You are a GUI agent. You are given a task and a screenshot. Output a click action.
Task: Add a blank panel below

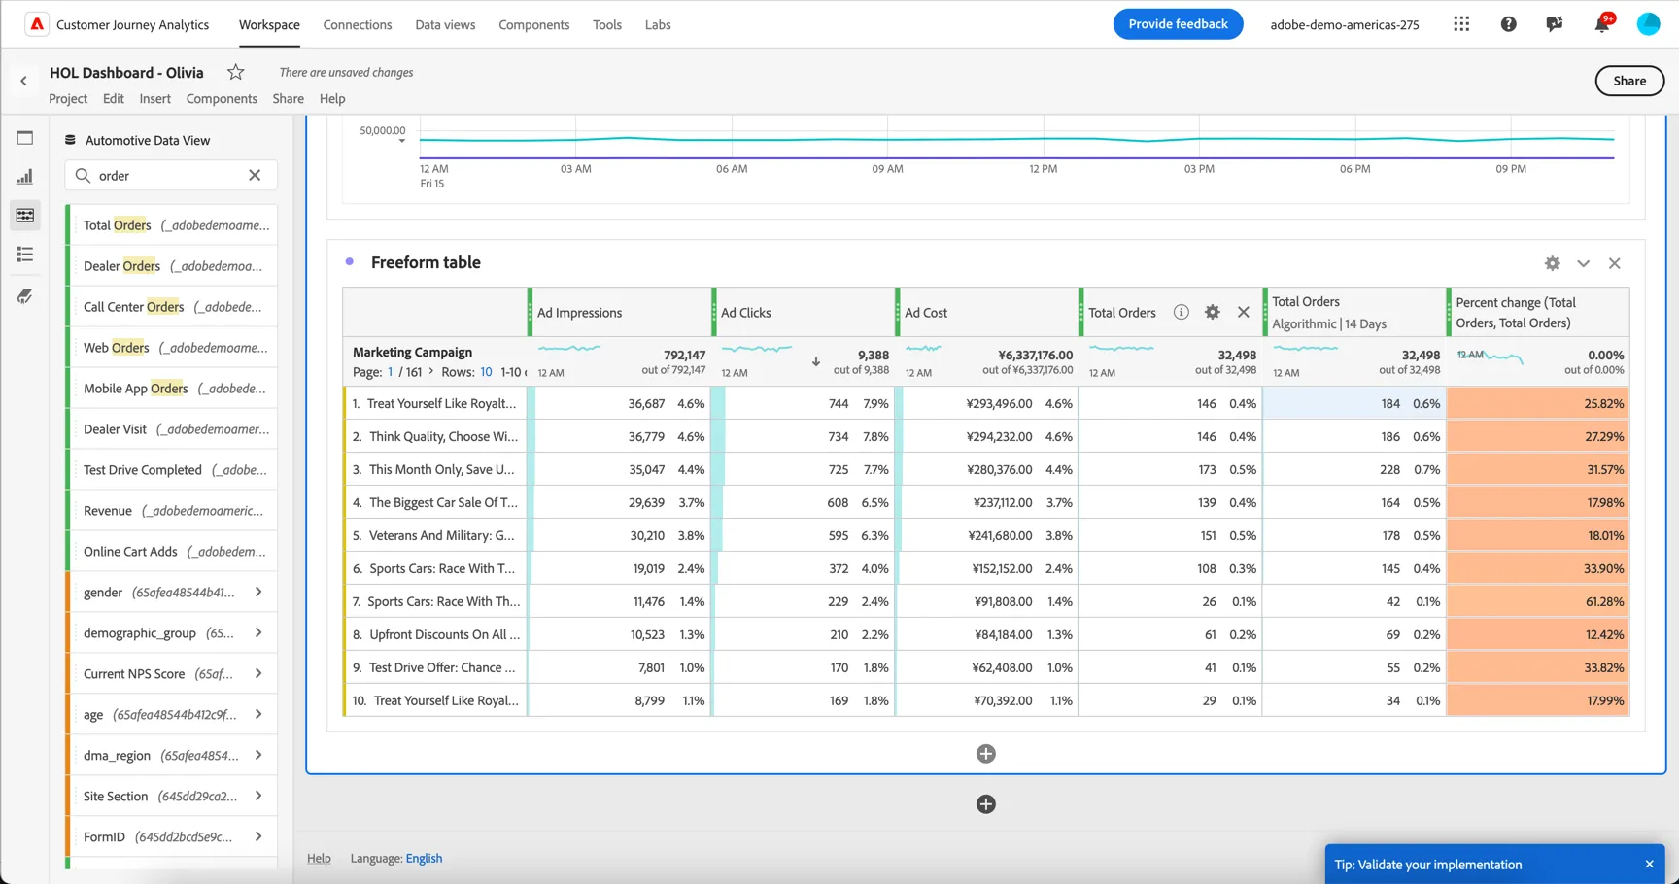coord(986,804)
